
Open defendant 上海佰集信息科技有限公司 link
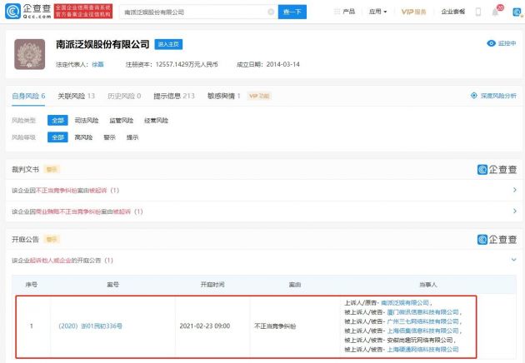[x=422, y=331]
